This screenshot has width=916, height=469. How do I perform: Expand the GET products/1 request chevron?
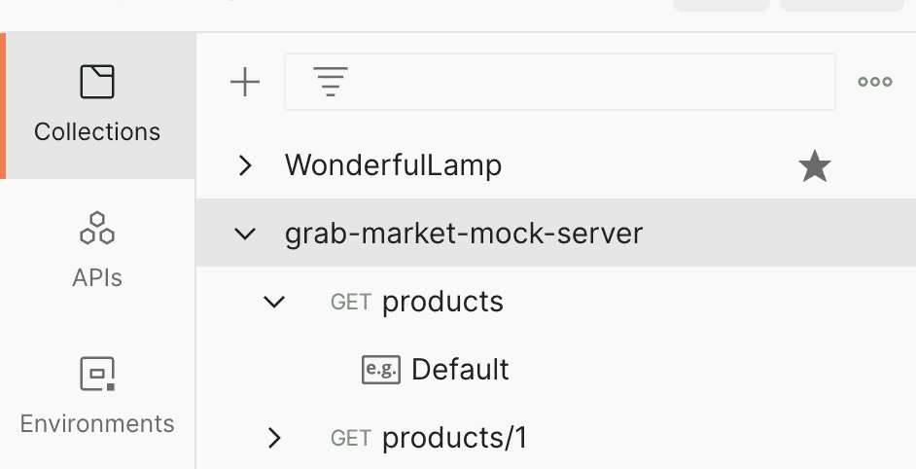click(x=274, y=438)
